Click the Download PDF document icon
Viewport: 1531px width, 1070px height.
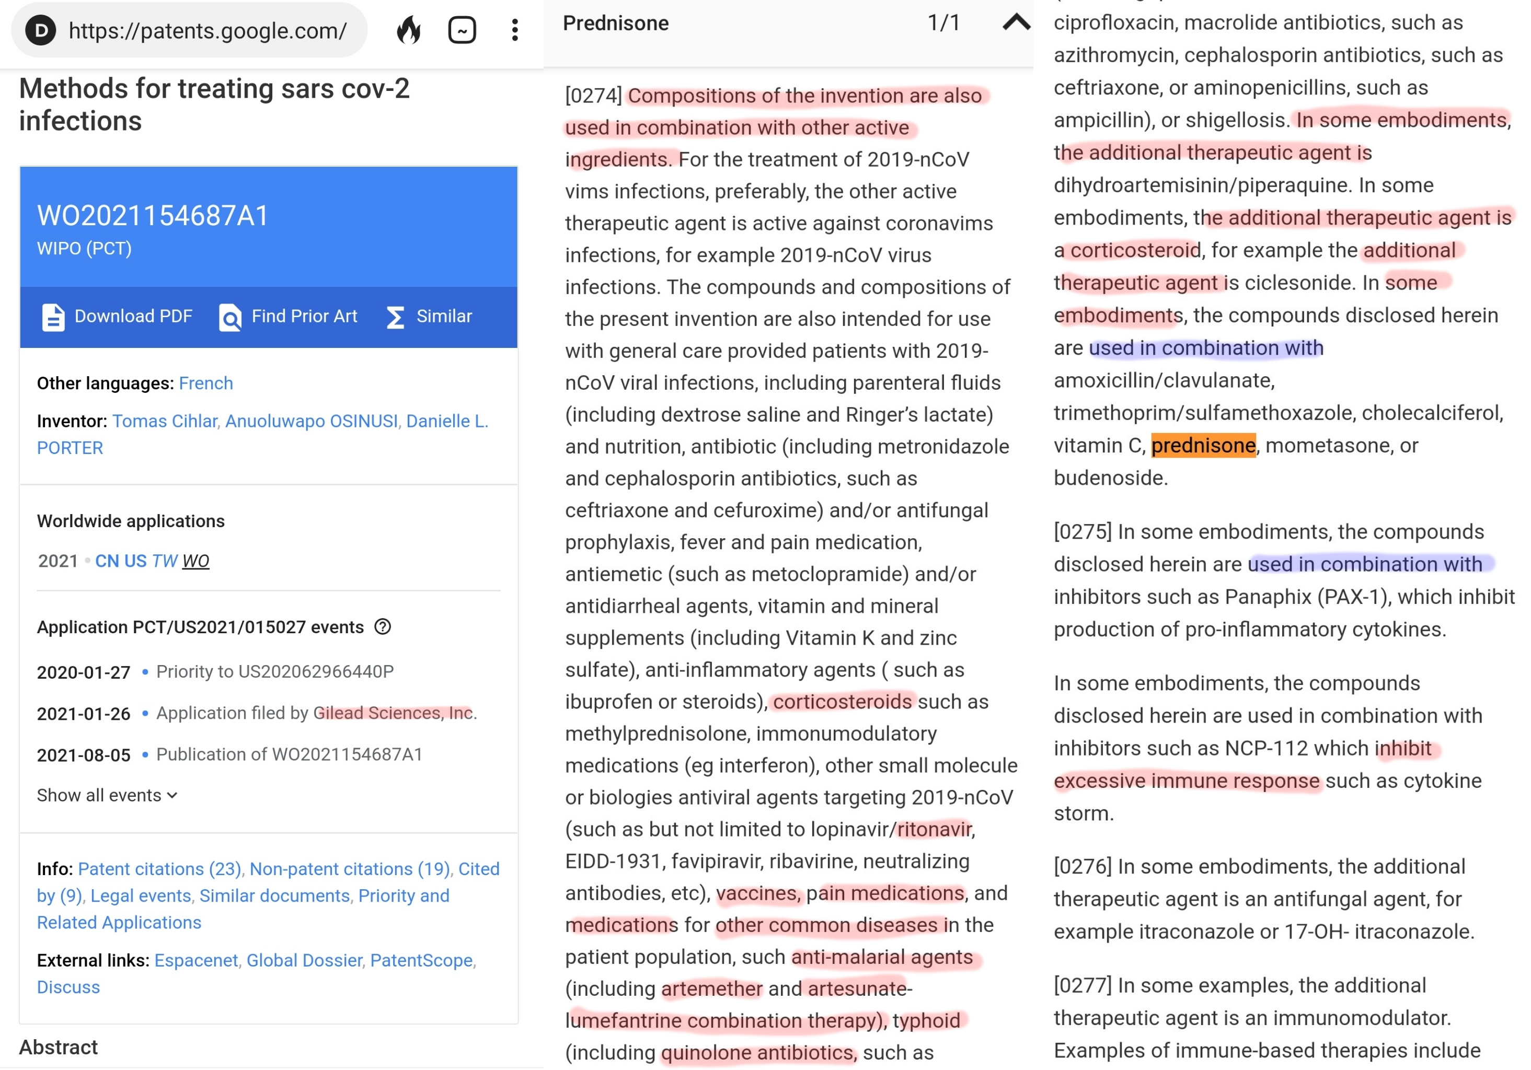point(53,317)
